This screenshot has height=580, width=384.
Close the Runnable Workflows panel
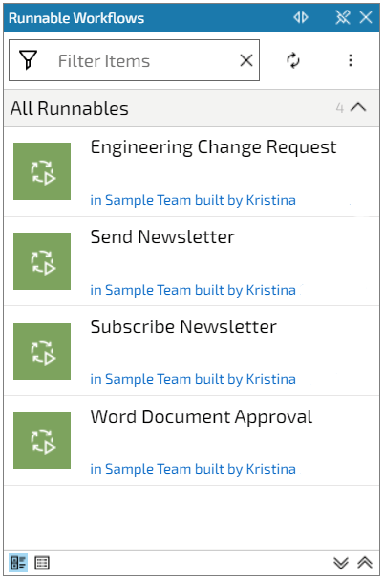click(x=366, y=17)
